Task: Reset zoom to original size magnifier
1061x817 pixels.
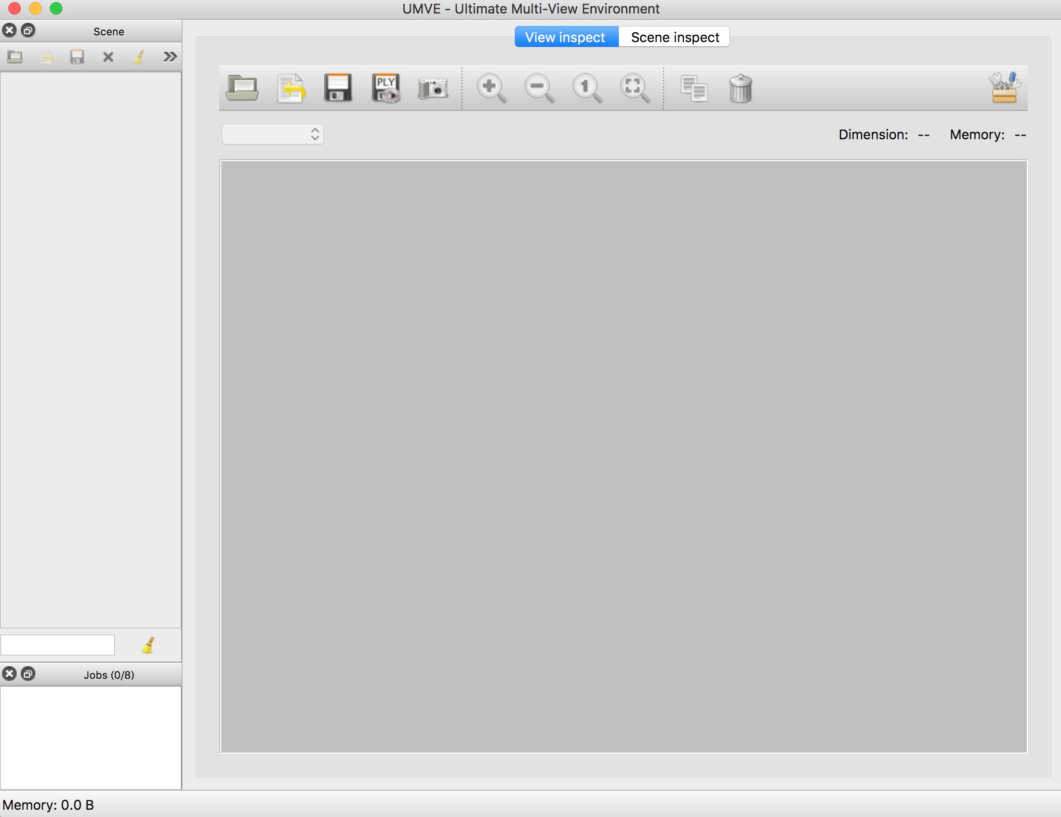Action: pyautogui.click(x=587, y=88)
